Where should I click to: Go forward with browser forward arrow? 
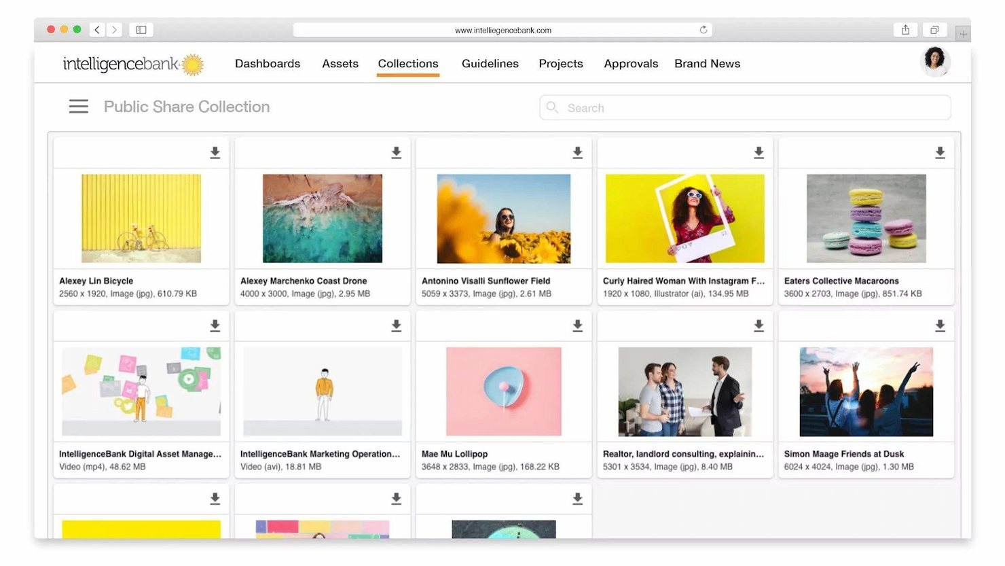[114, 30]
